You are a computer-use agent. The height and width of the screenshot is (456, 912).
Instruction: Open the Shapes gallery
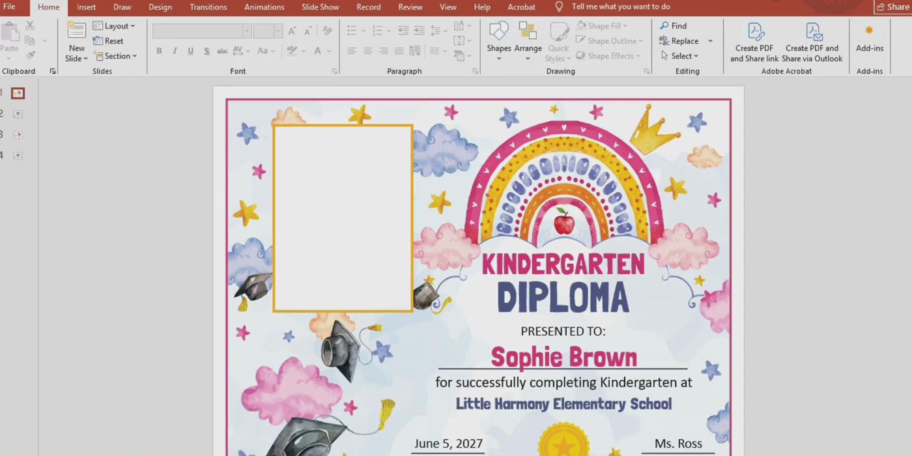[498, 31]
